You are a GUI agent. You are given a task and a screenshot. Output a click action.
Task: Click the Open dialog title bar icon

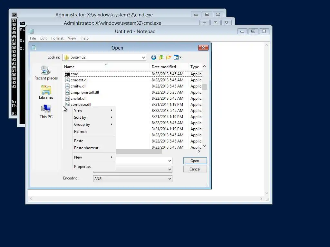click(x=34, y=48)
